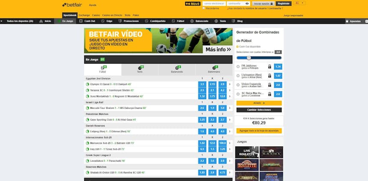This screenshot has width=368, height=181.
Task: Expand the Olympic El Qanal match chevron
Action: (230, 84)
